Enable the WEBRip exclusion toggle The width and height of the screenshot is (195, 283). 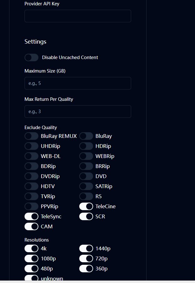tap(86, 156)
